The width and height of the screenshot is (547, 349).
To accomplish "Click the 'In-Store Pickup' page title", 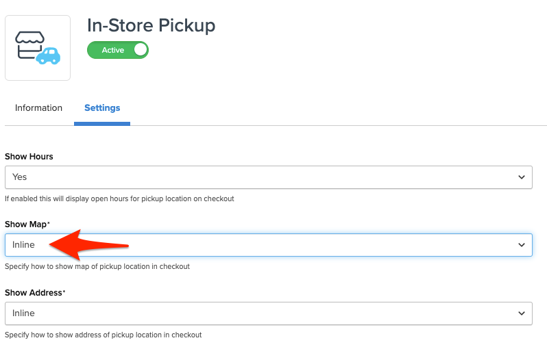I will point(151,26).
